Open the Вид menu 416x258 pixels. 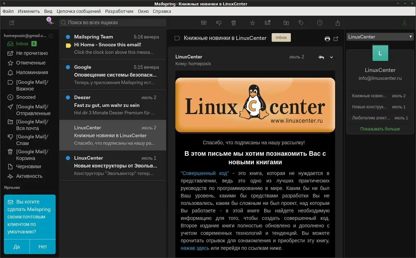(48, 11)
